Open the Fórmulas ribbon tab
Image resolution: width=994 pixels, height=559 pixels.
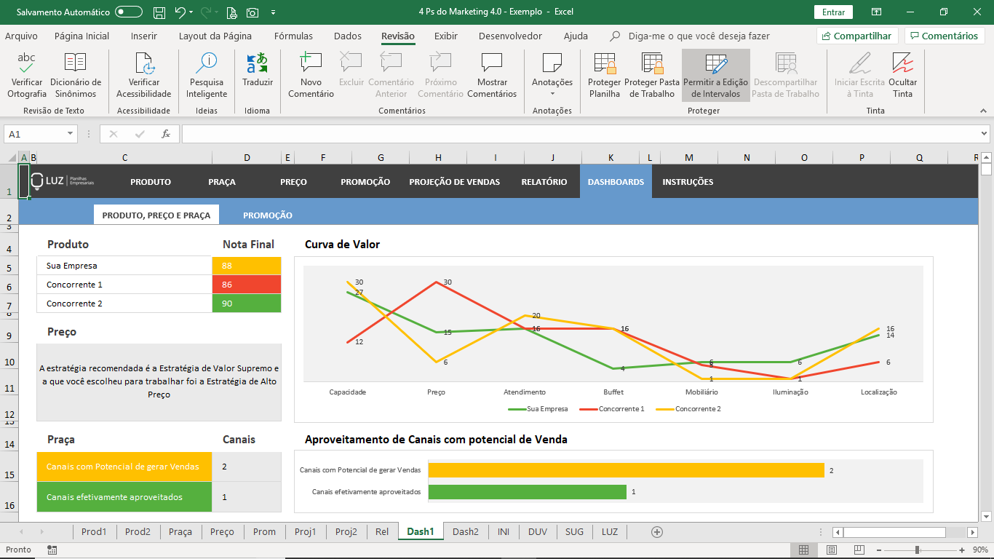pos(293,36)
